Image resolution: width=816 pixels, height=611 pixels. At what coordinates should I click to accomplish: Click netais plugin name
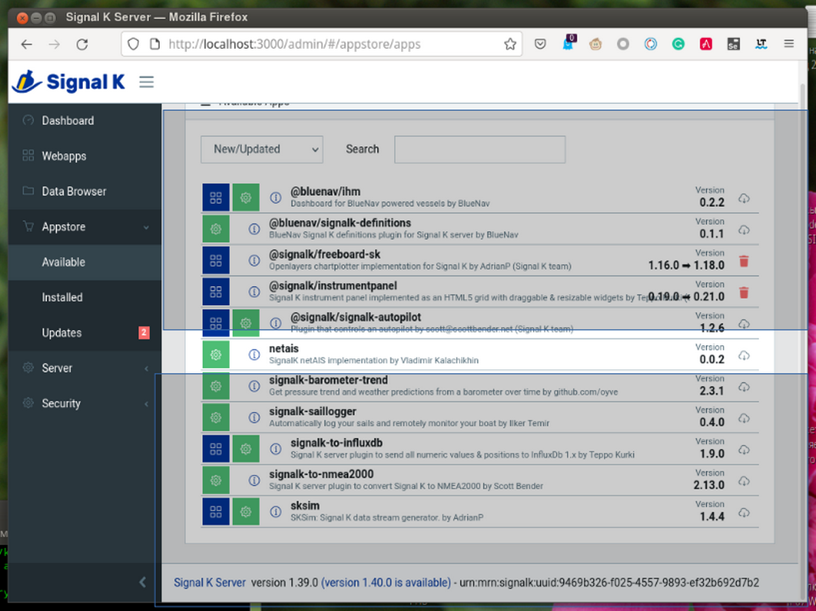pos(284,349)
